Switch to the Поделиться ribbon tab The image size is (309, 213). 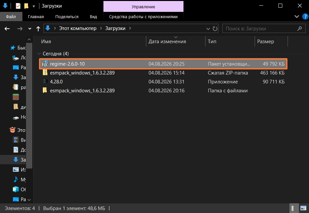[x=67, y=17]
